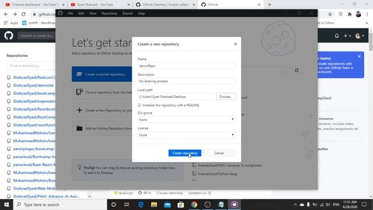Open Microsoft Store from the taskbar
Screen dimensions: 373x210
pyautogui.click(x=181, y=205)
